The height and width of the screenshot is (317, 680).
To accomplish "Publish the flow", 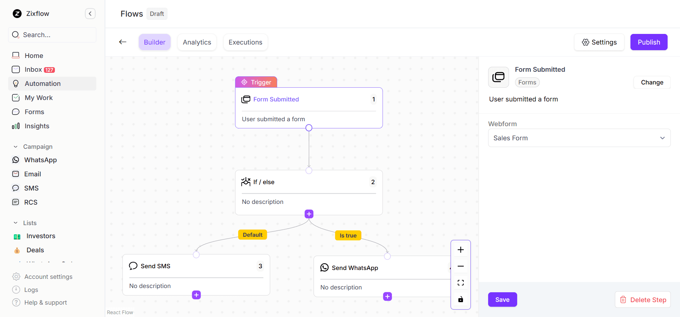I will point(648,42).
